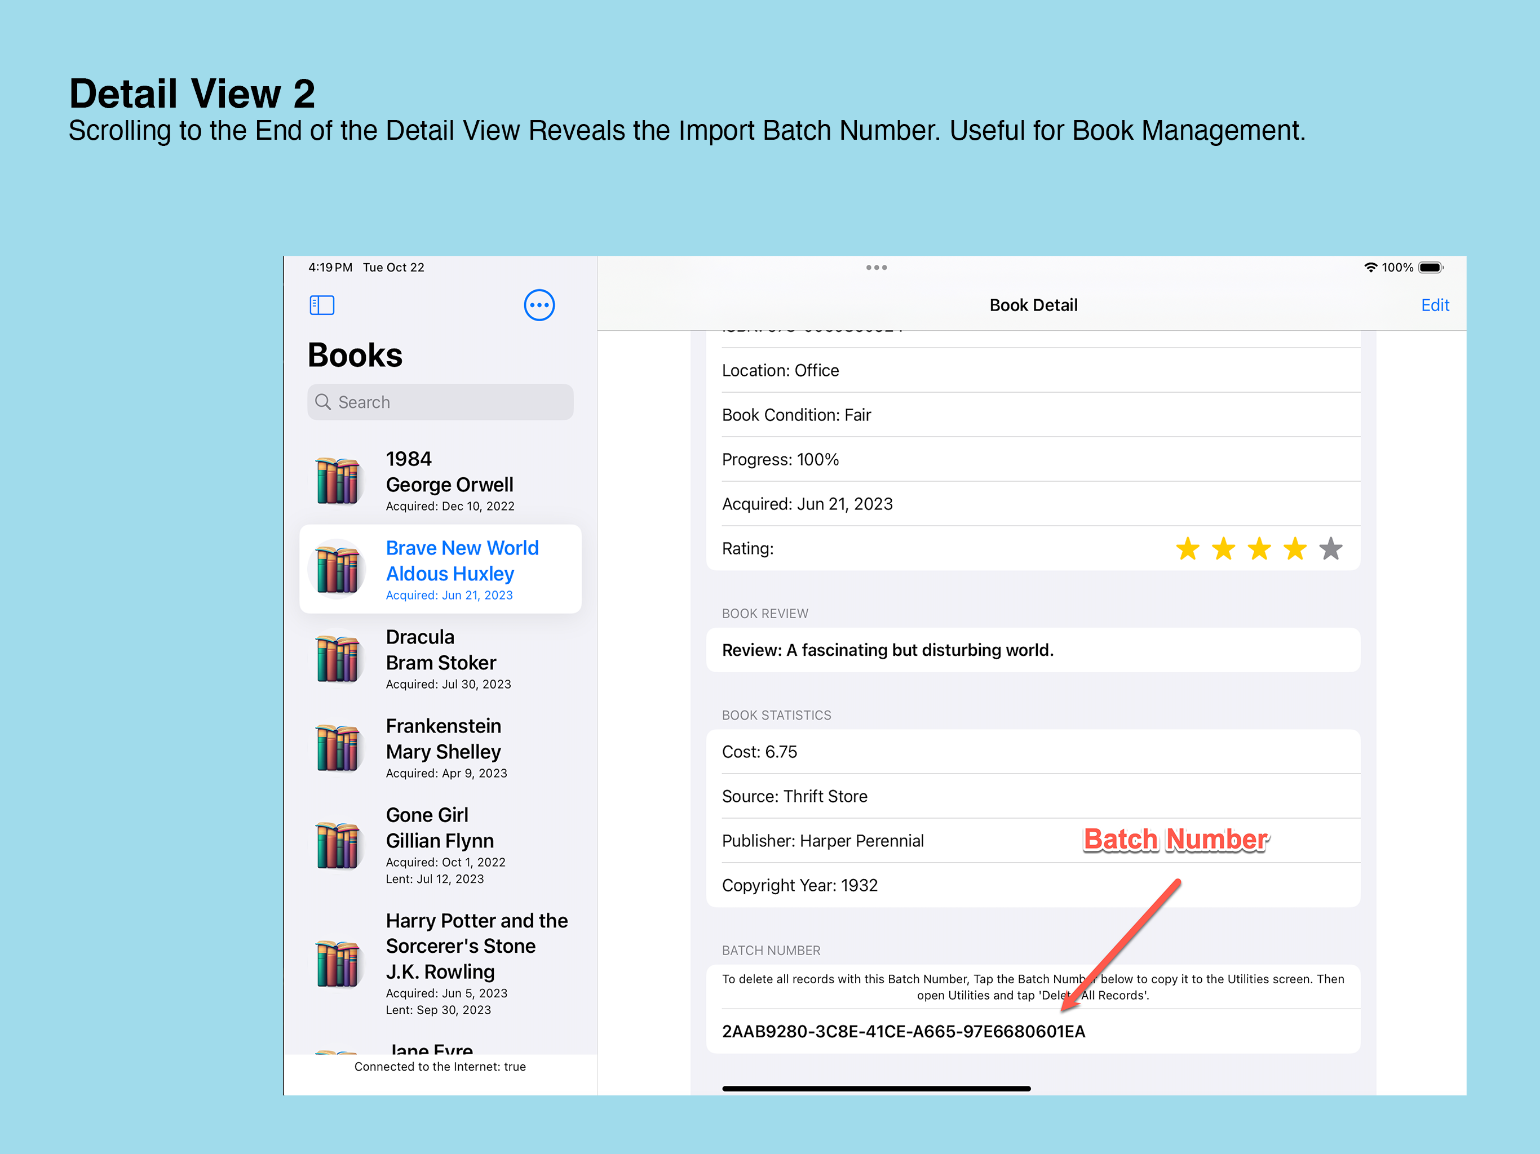Click the home indicator bar at bottom

(876, 1089)
